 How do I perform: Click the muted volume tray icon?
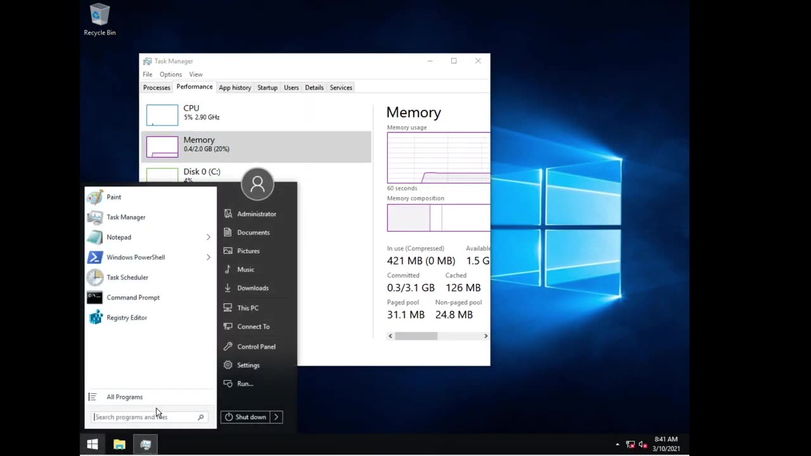click(x=643, y=445)
